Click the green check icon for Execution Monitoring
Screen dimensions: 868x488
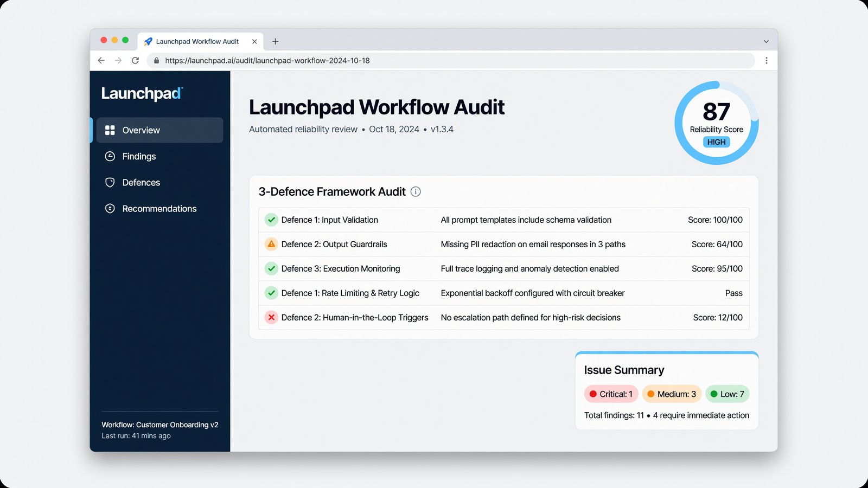click(x=271, y=268)
